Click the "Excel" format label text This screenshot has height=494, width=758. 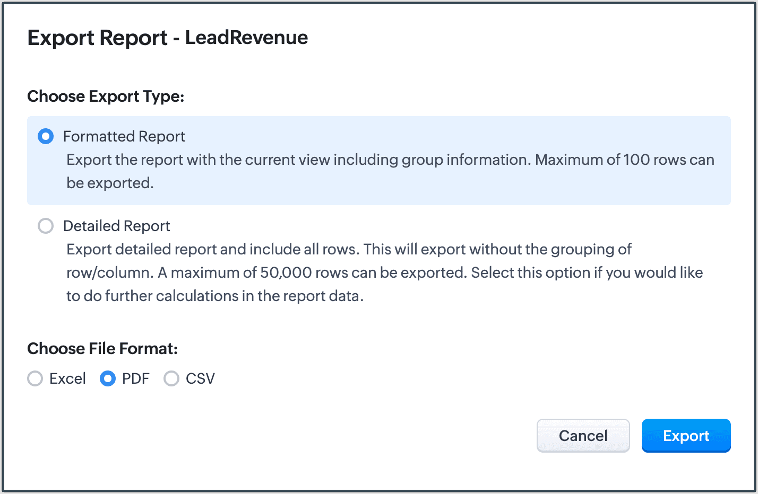pyautogui.click(x=67, y=378)
